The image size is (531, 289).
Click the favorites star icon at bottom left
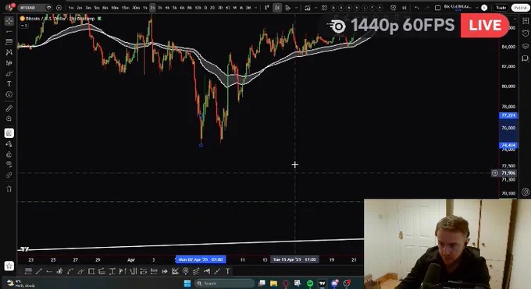9,266
